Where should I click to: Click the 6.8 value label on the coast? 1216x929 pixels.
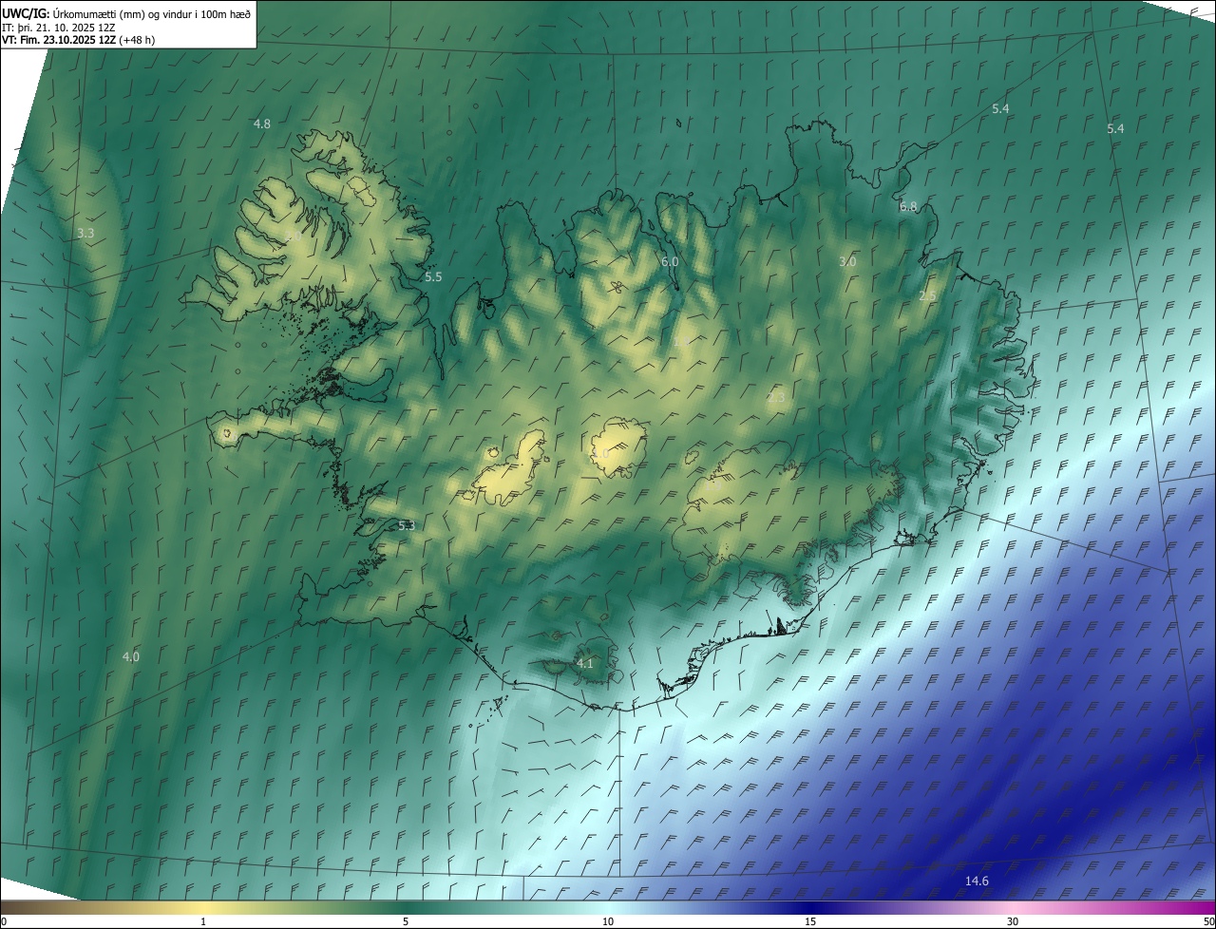click(x=908, y=206)
